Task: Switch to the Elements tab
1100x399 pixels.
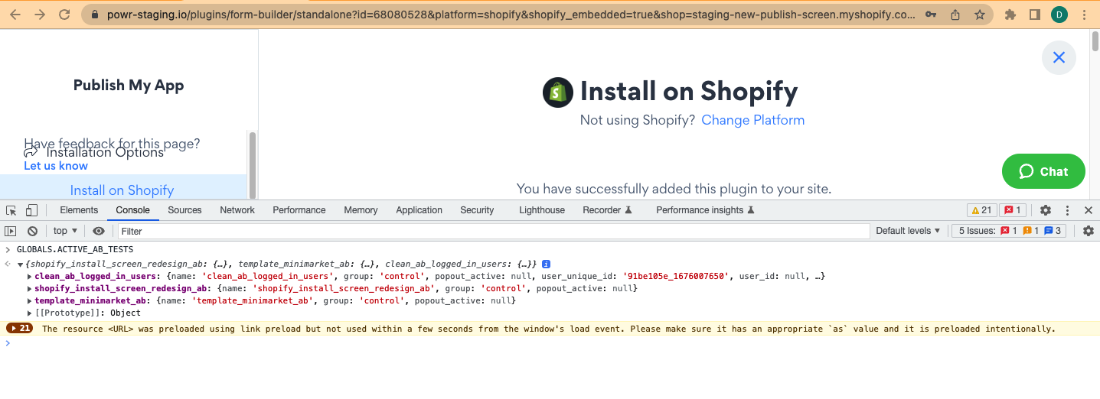Action: [79, 210]
